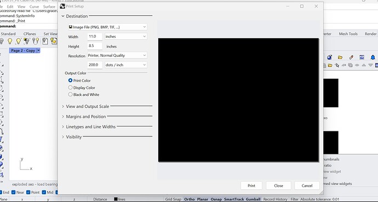Toggle the Near osnap checkbox
Screen dimensions: 378x202
click(14, 192)
